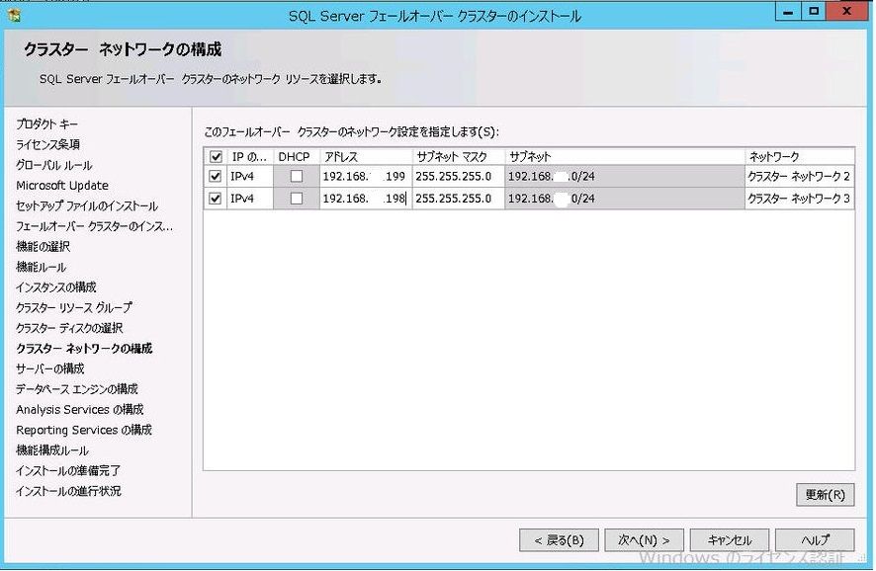Click the DHCP column header
Viewport: 876px width, 571px height.
[295, 157]
